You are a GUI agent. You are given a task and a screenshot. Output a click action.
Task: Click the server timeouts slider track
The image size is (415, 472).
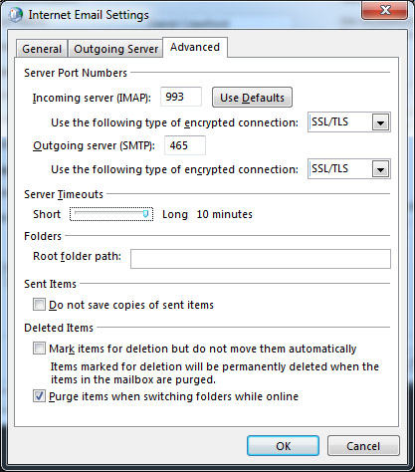coord(111,214)
